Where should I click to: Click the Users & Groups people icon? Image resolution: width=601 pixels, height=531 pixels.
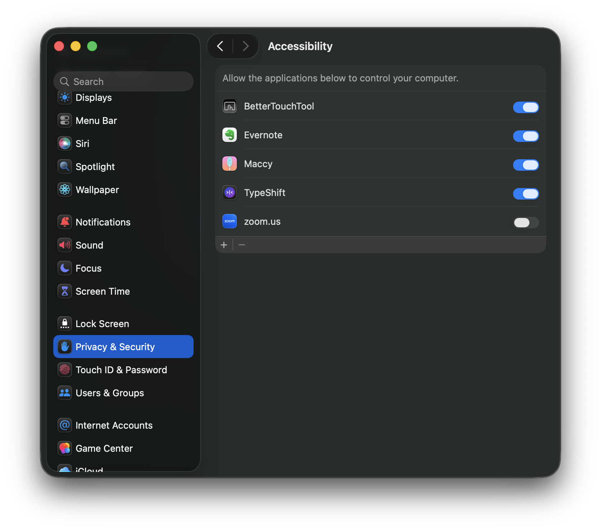(65, 393)
